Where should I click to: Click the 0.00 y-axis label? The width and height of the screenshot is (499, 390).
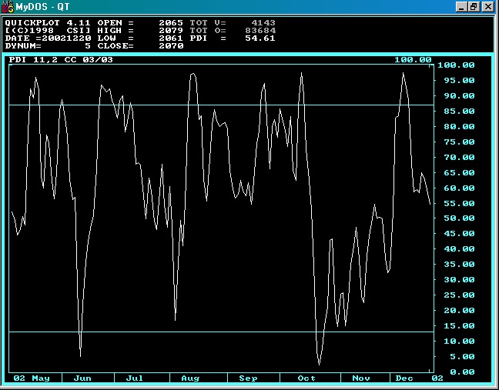point(462,372)
